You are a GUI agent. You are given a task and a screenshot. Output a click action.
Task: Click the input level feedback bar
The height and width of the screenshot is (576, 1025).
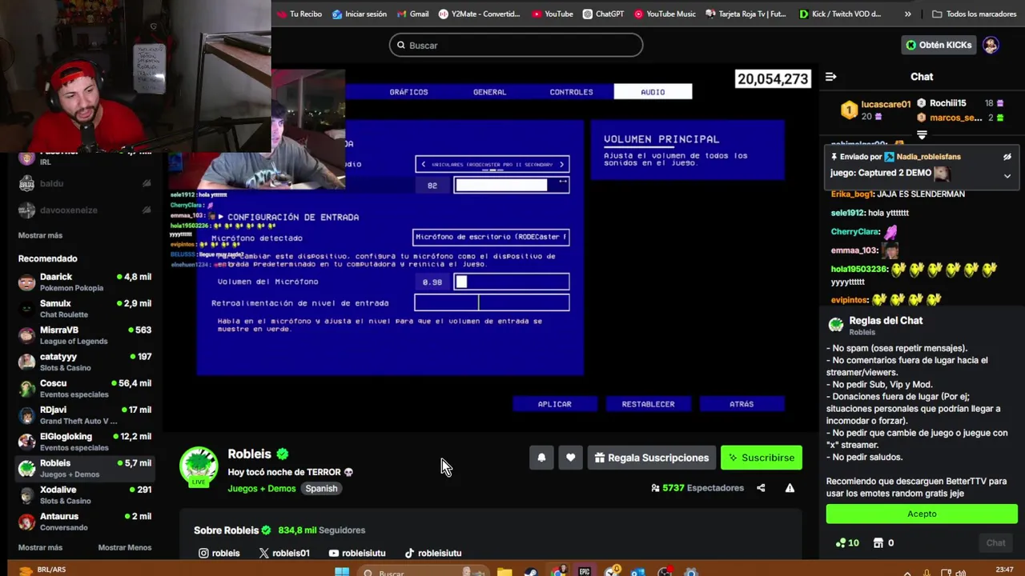pyautogui.click(x=492, y=302)
